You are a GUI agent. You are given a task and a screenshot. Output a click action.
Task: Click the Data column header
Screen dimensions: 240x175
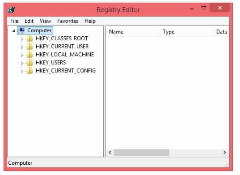(x=221, y=32)
